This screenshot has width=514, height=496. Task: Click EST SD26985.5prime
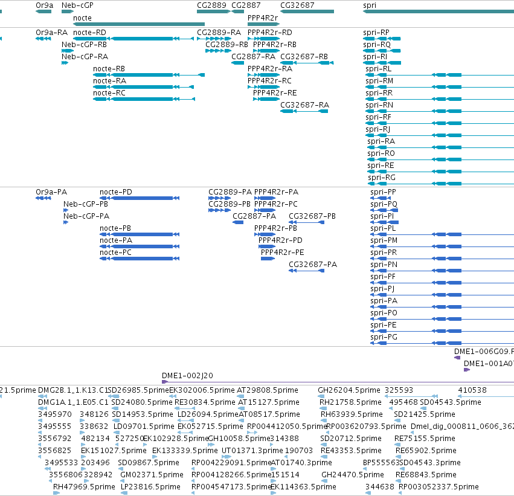(114, 396)
